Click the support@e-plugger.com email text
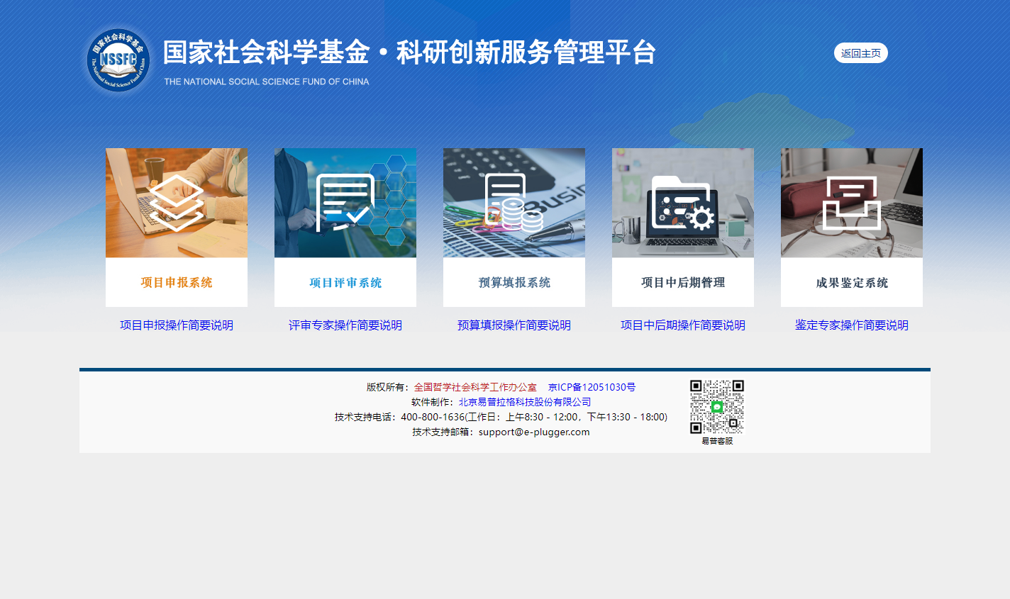This screenshot has height=599, width=1010. click(534, 432)
